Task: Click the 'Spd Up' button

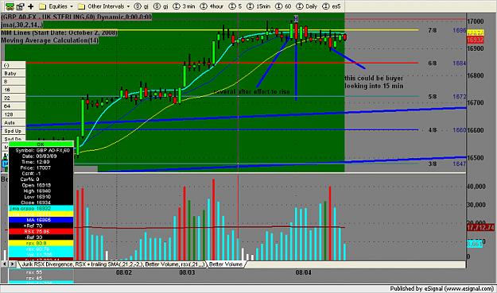Action: pyautogui.click(x=14, y=131)
